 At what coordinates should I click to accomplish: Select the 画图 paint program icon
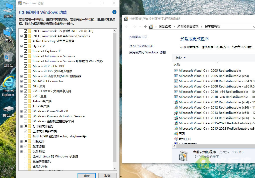(x=176, y=134)
